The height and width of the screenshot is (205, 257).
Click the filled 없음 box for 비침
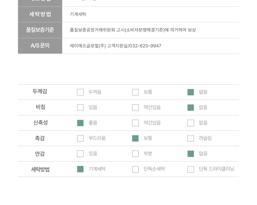(191, 108)
